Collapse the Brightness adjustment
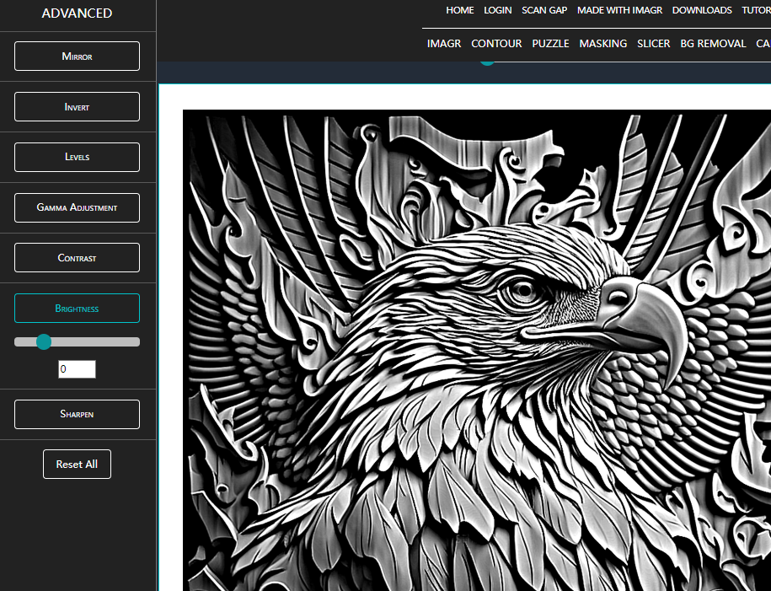Viewport: 771px width, 591px height. [77, 309]
